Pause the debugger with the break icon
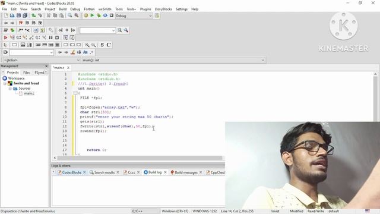 (x=50, y=37)
